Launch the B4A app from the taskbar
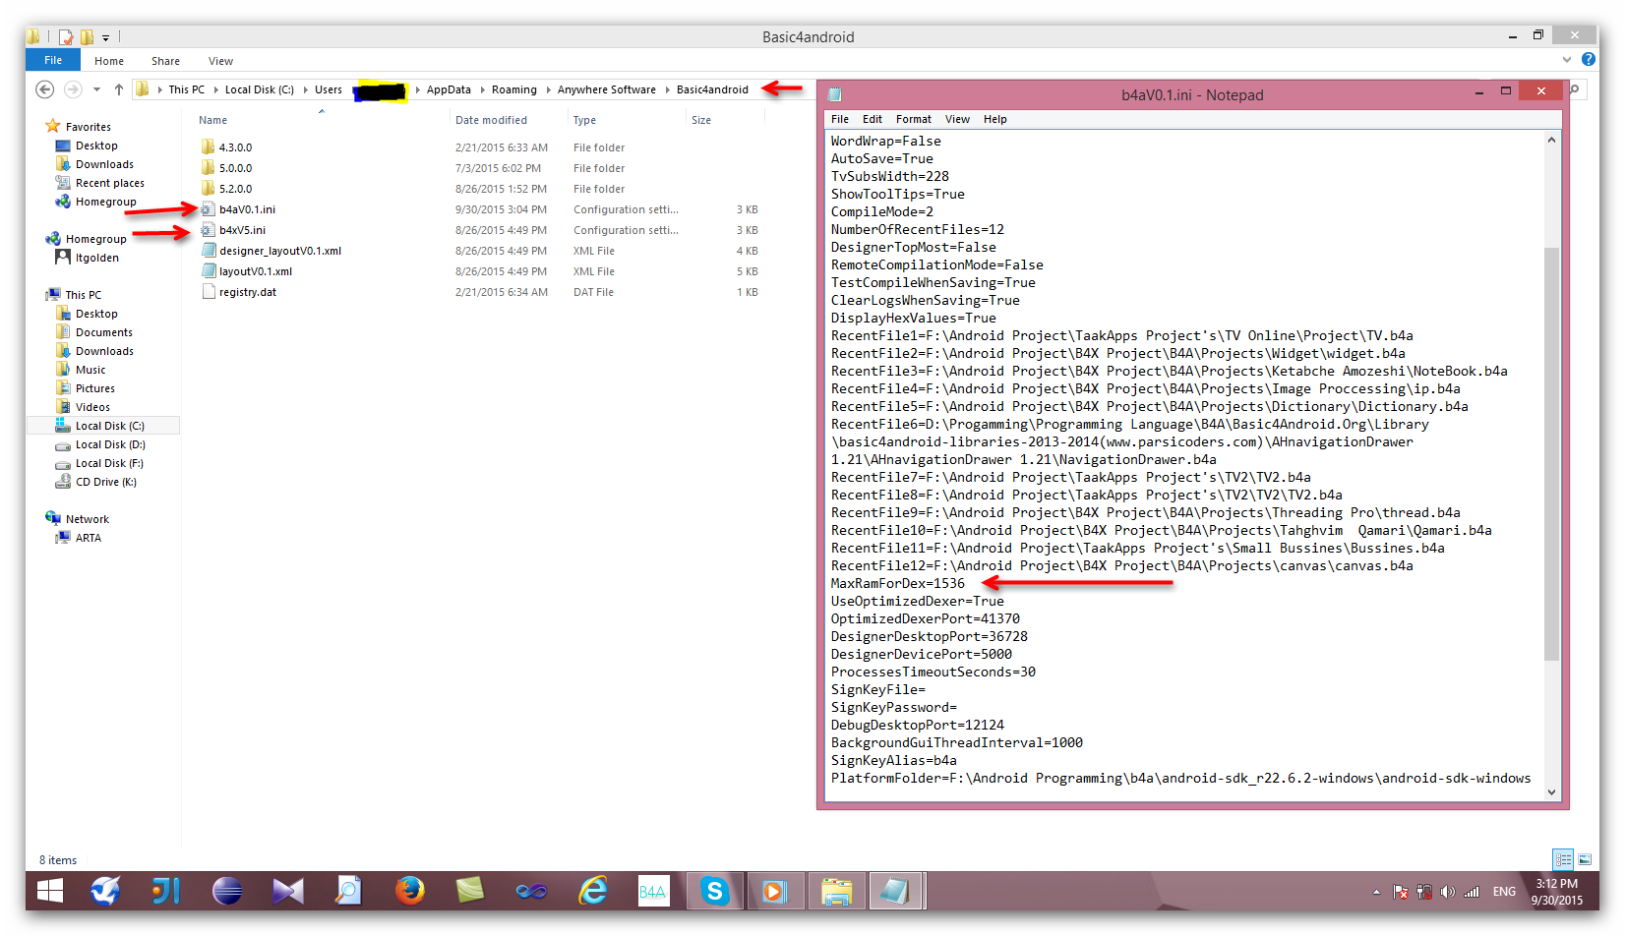 pyautogui.click(x=653, y=892)
